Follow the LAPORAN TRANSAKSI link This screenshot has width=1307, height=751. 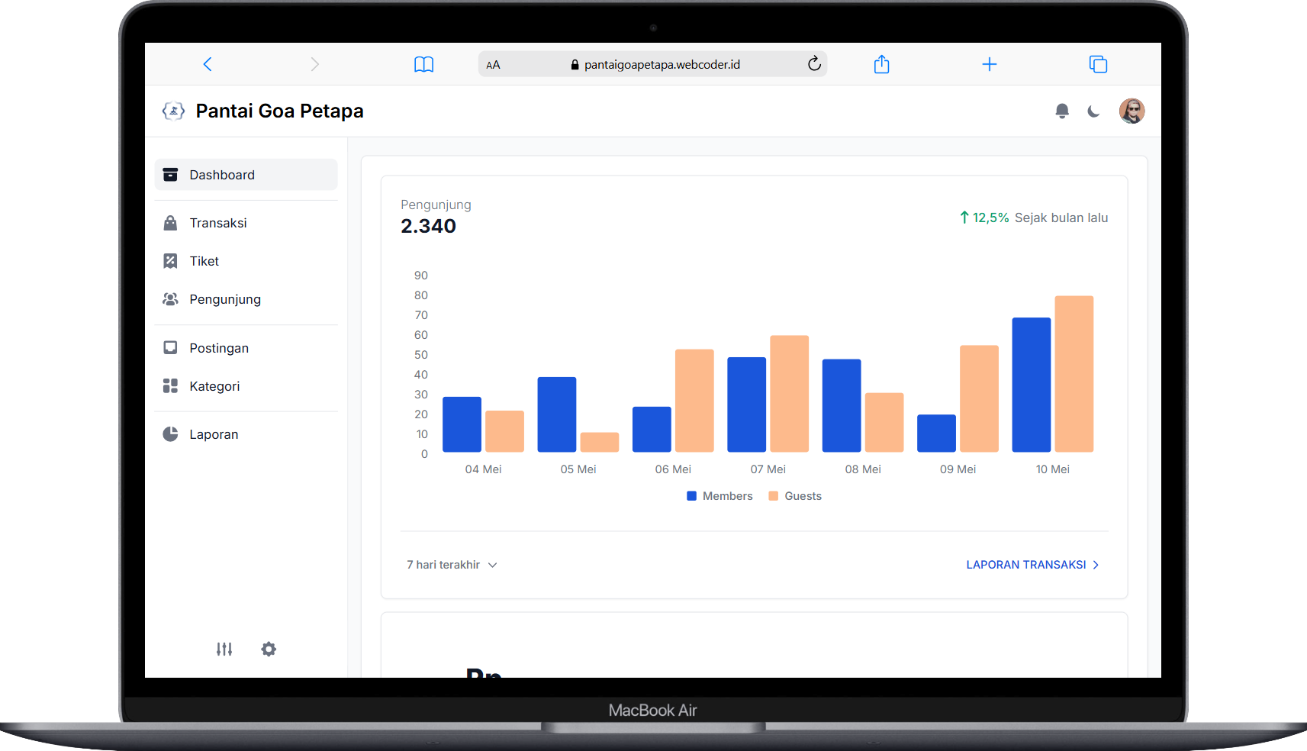(1032, 565)
